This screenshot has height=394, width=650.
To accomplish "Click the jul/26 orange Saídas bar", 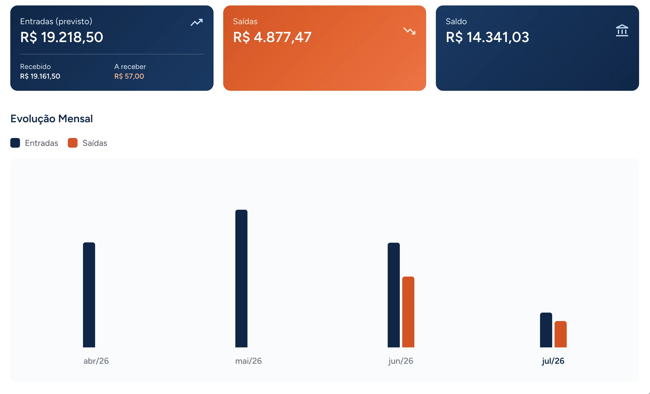I will (561, 334).
